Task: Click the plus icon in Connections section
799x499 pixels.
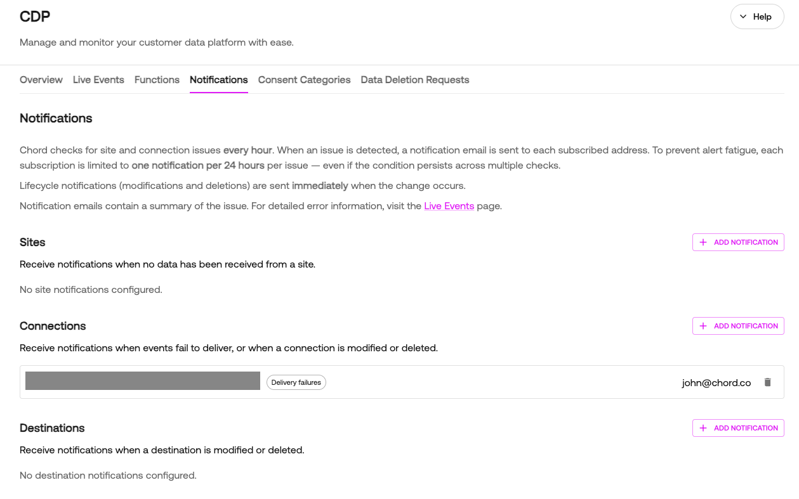Action: 703,326
